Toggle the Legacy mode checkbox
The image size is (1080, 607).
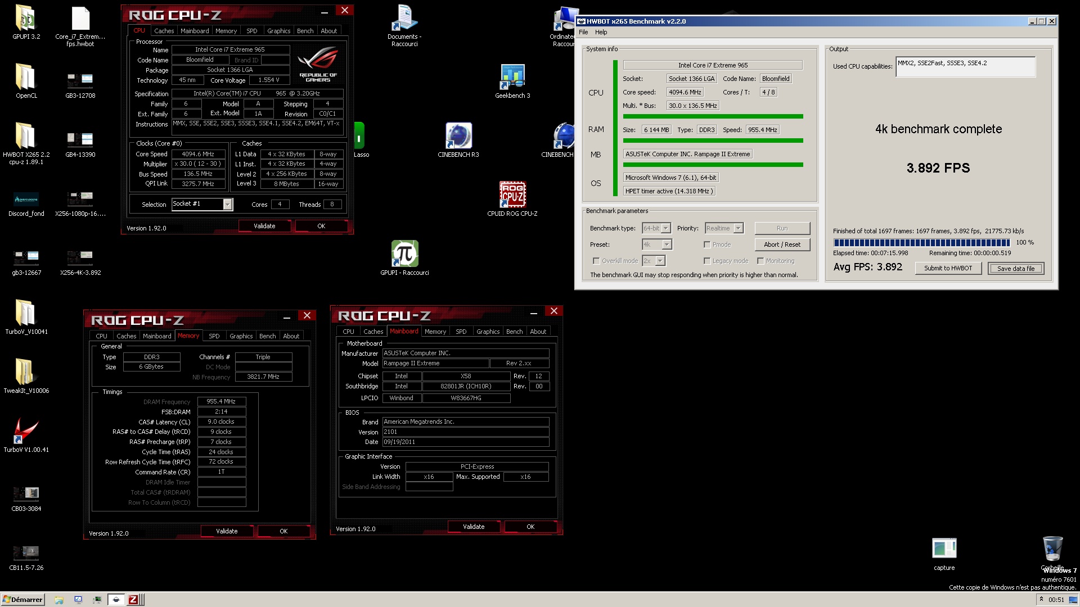707,261
